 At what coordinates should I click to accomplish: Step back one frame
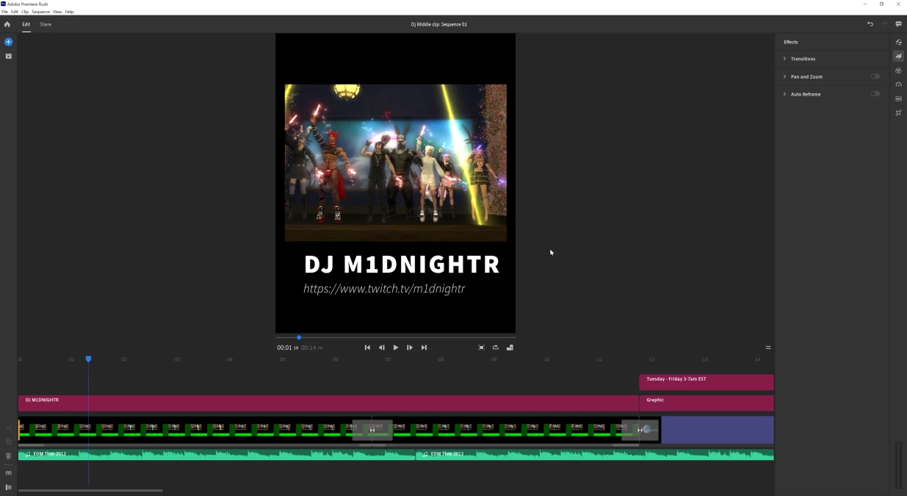click(381, 348)
